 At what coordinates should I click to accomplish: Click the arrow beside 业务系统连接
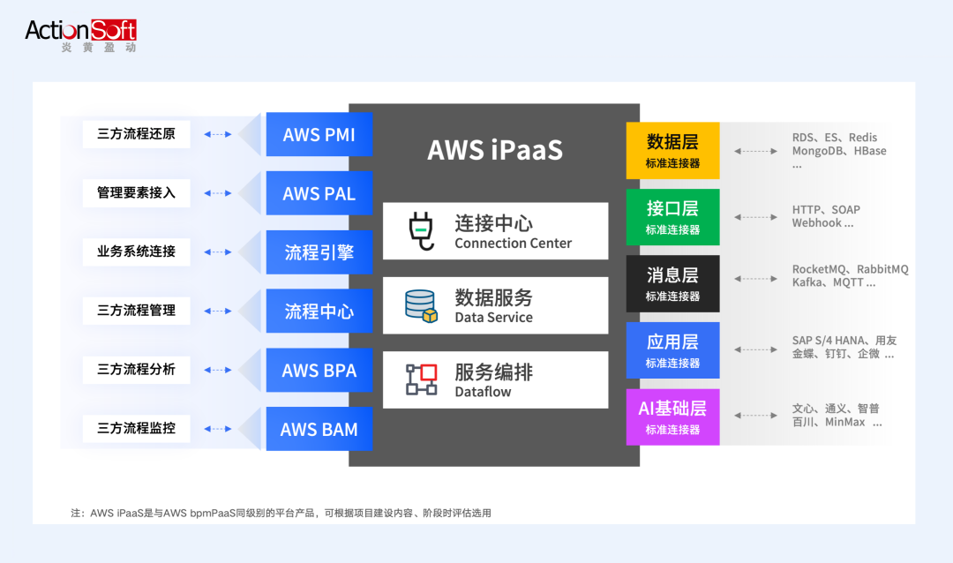pyautogui.click(x=218, y=252)
